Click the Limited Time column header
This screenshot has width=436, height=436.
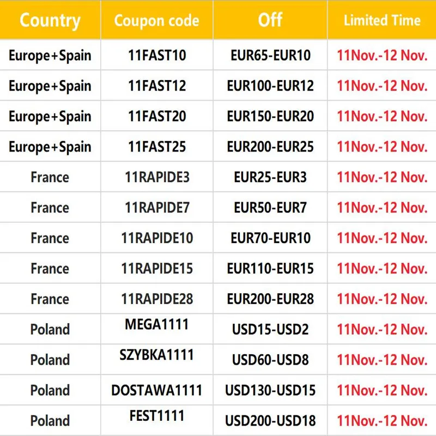[382, 21]
